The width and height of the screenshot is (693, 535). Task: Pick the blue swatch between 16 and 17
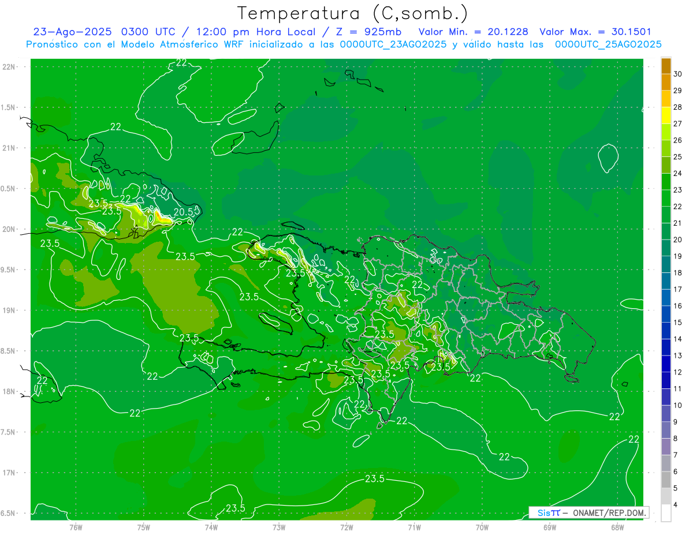[x=666, y=298]
